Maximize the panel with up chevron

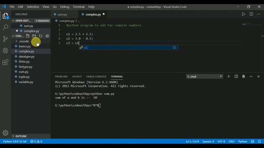pos(251,76)
